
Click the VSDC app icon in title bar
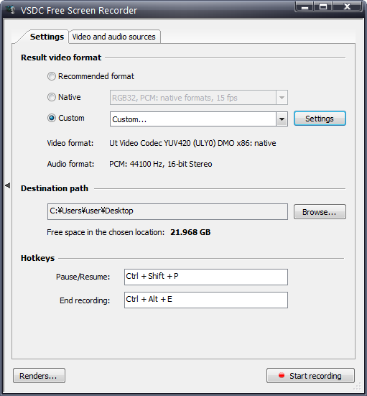point(11,10)
